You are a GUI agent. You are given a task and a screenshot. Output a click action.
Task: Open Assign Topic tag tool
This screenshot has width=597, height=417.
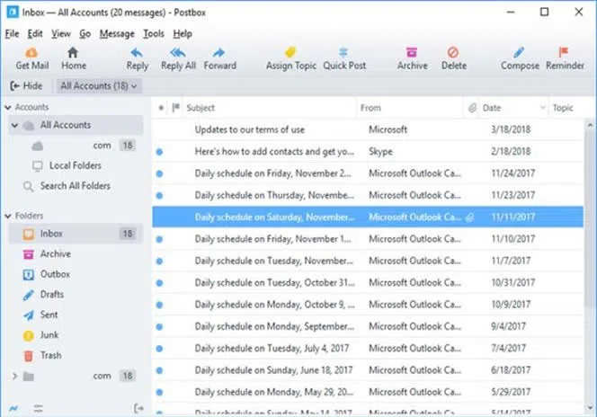[x=290, y=53]
